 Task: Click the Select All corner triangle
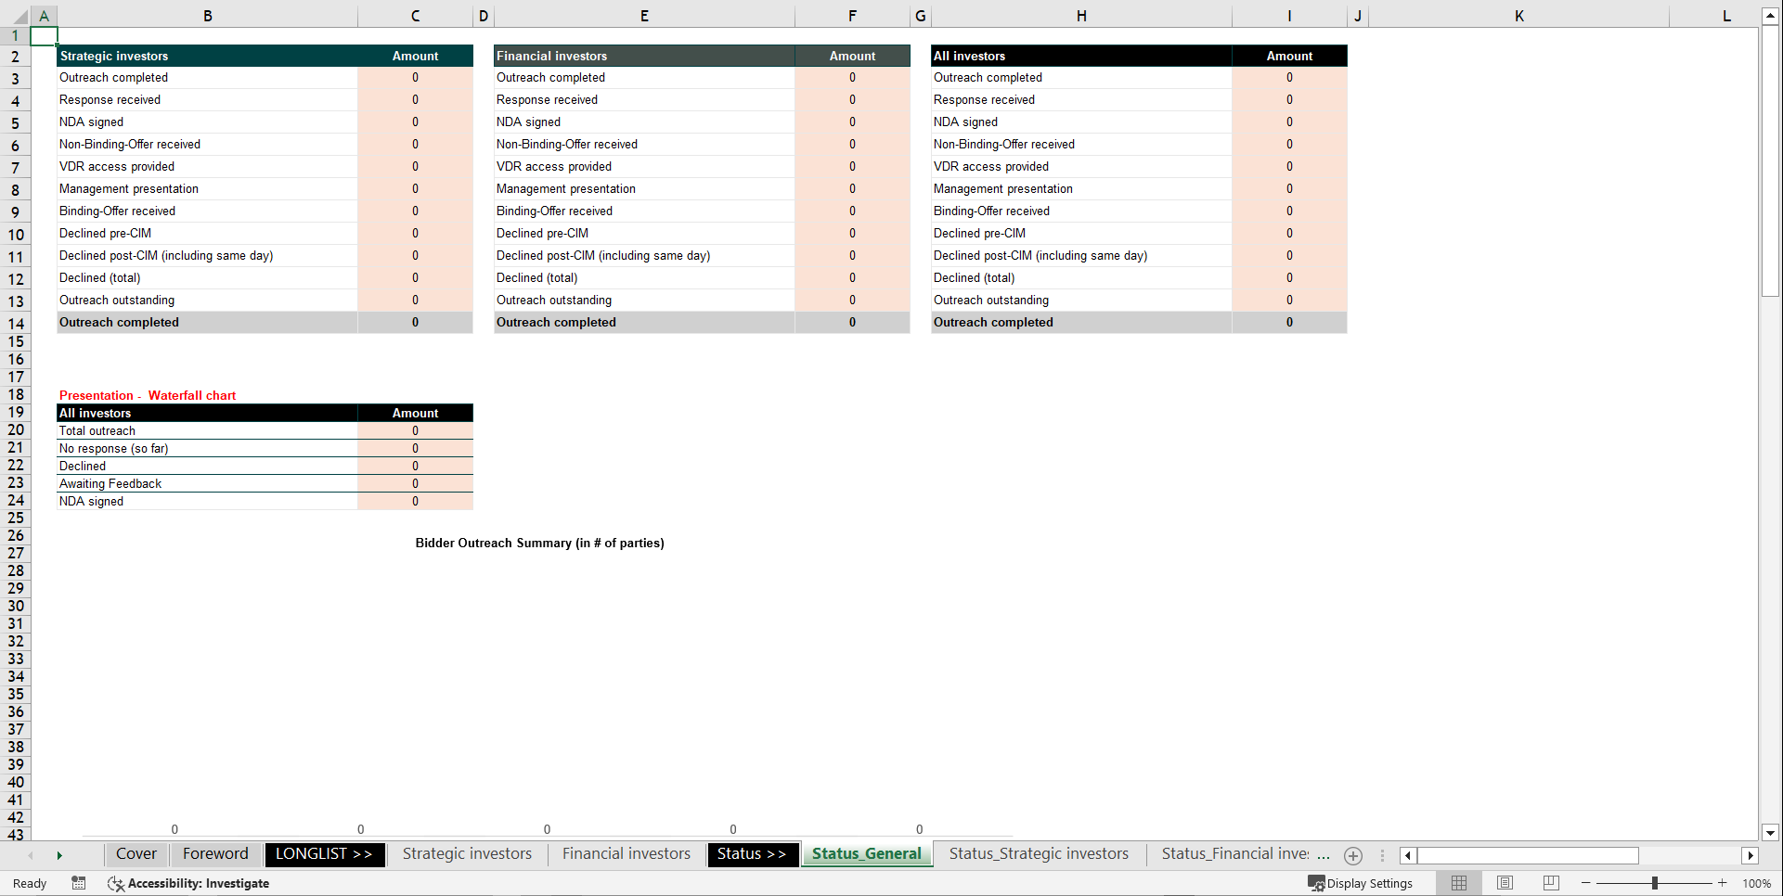click(19, 16)
